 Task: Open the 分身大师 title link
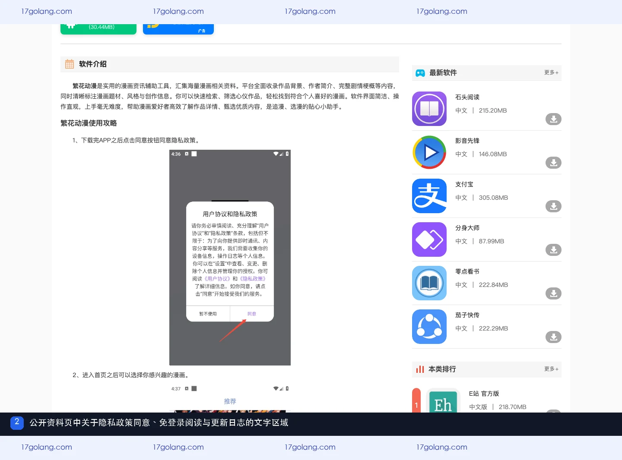(467, 228)
